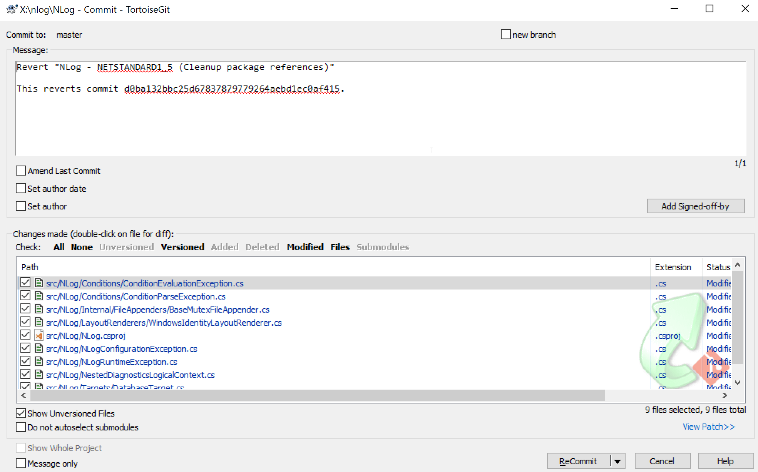Uncheck NLogConfigurationException.cs file checkbox
This screenshot has width=758, height=472.
pyautogui.click(x=25, y=348)
